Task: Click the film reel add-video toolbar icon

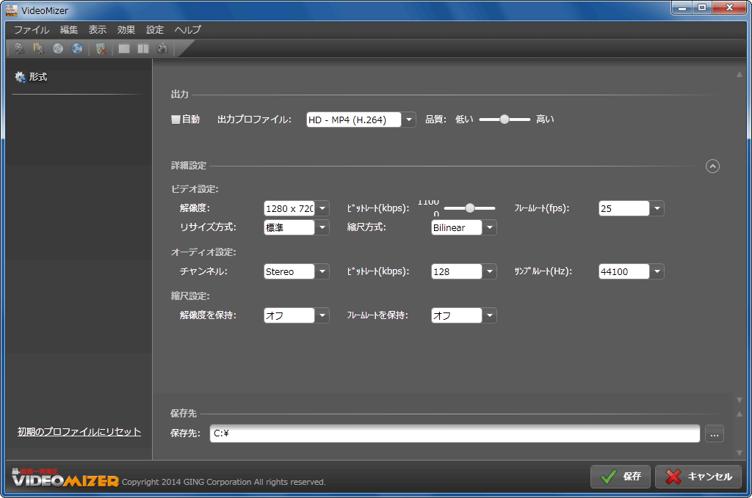Action: point(20,48)
